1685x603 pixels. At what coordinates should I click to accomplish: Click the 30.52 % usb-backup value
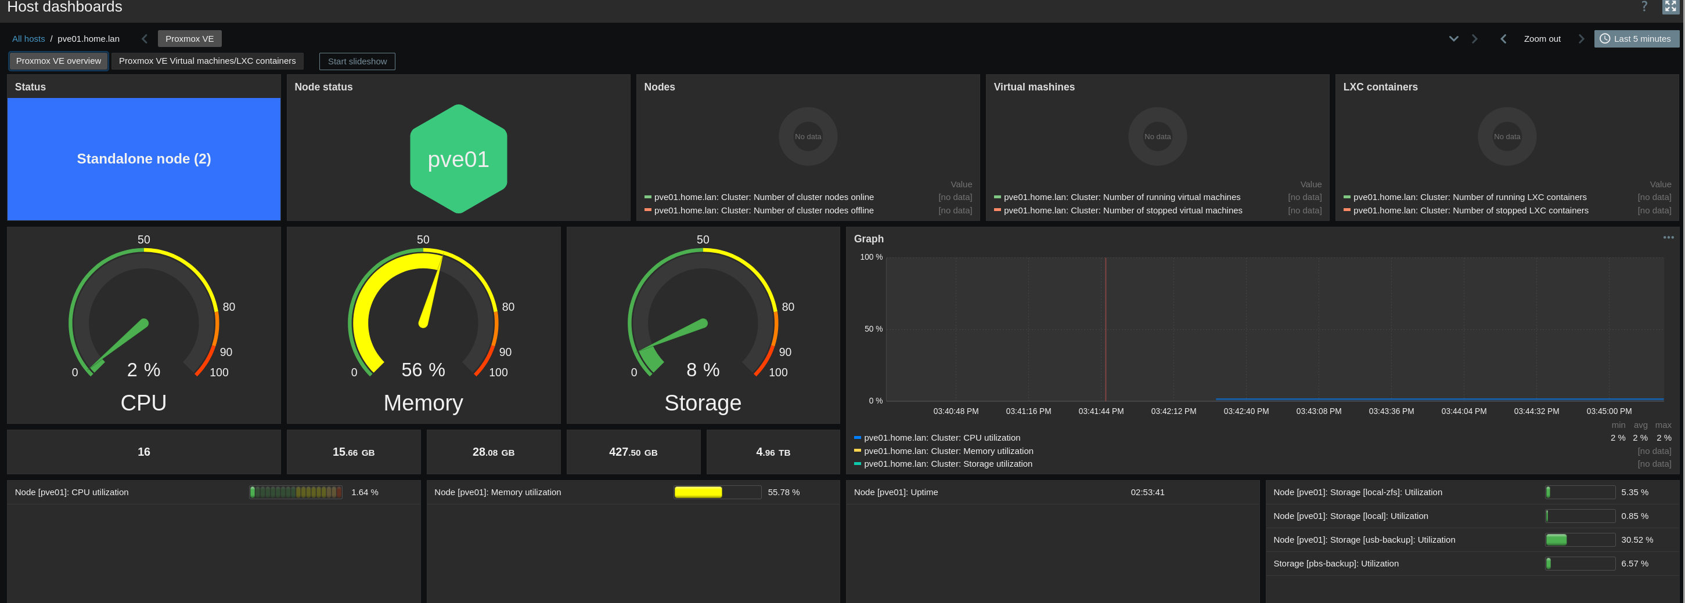tap(1637, 540)
